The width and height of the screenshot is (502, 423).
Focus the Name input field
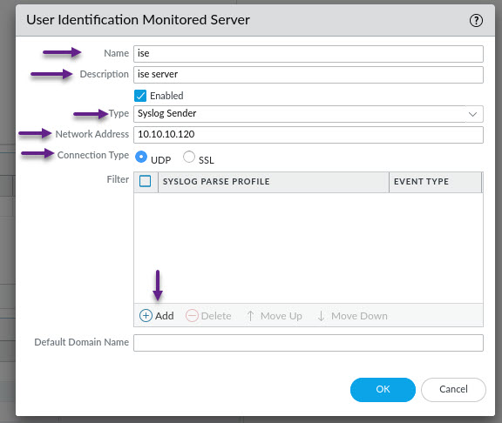(x=309, y=54)
